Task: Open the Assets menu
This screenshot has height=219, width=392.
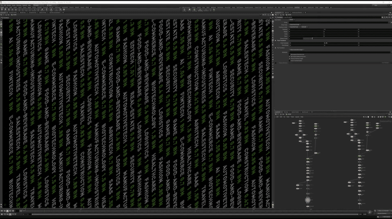Action: tap(13, 5)
